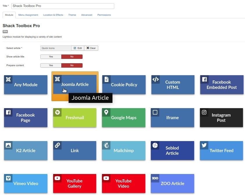This screenshot has width=245, height=195.
Task: Select the Twitter Feed option
Action: [221, 150]
